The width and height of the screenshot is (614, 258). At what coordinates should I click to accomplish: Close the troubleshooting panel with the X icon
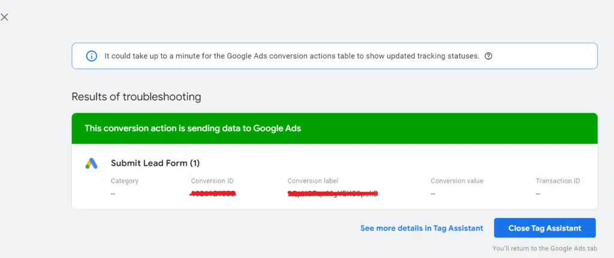pyautogui.click(x=5, y=17)
